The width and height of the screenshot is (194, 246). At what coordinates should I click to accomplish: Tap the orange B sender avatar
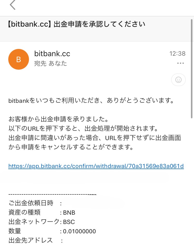coord(19,59)
